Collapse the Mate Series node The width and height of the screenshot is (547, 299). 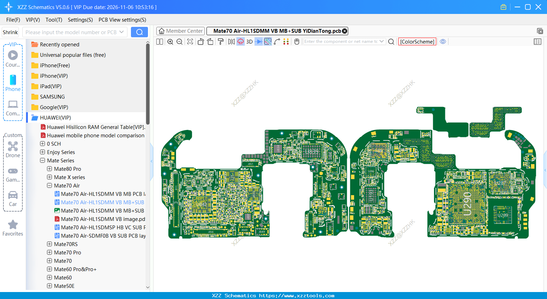point(42,160)
